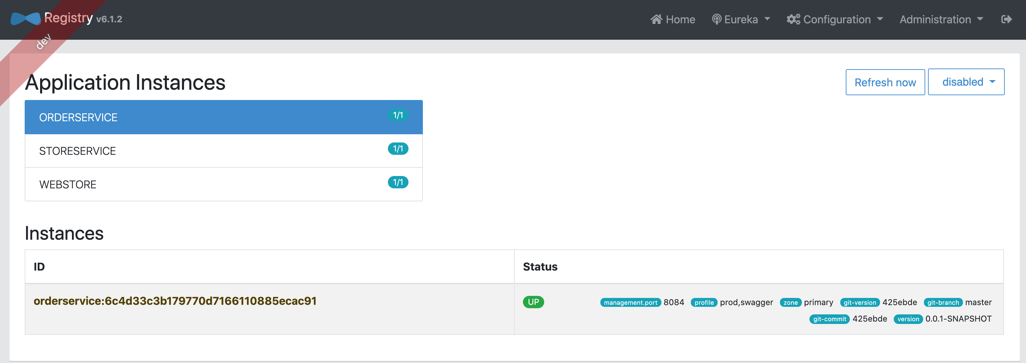The height and width of the screenshot is (363, 1026).
Task: Click the ORDERSERVICE 1/1 count badge
Action: click(x=398, y=115)
